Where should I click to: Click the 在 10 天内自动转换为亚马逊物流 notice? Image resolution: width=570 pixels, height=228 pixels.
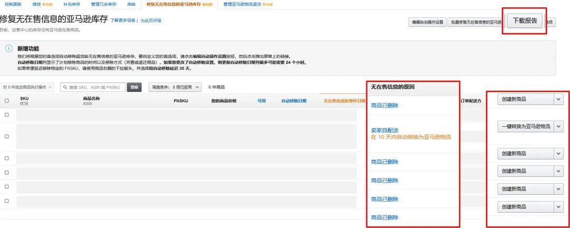point(411,137)
